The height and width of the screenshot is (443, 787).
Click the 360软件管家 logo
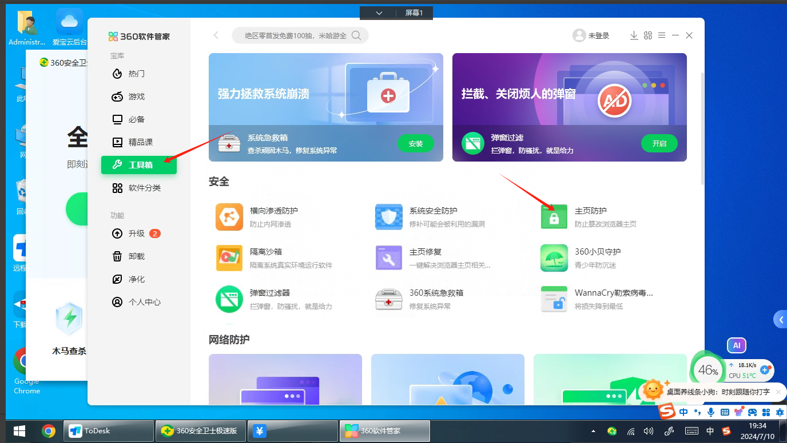tap(139, 37)
